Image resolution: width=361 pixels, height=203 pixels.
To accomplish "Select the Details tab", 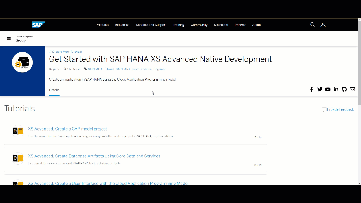I will coord(54,90).
